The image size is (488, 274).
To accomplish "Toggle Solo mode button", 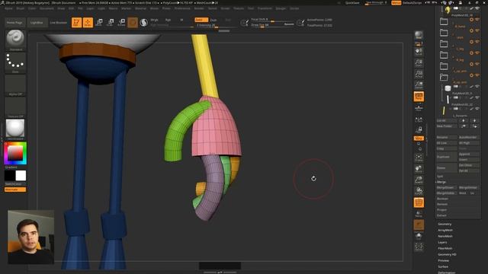I will tap(419, 236).
